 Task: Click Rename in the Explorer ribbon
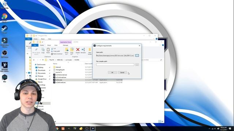83,51
